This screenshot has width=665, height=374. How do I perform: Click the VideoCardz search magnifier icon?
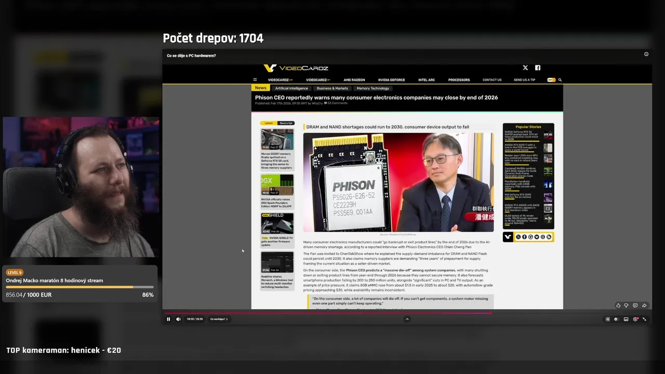(x=560, y=80)
